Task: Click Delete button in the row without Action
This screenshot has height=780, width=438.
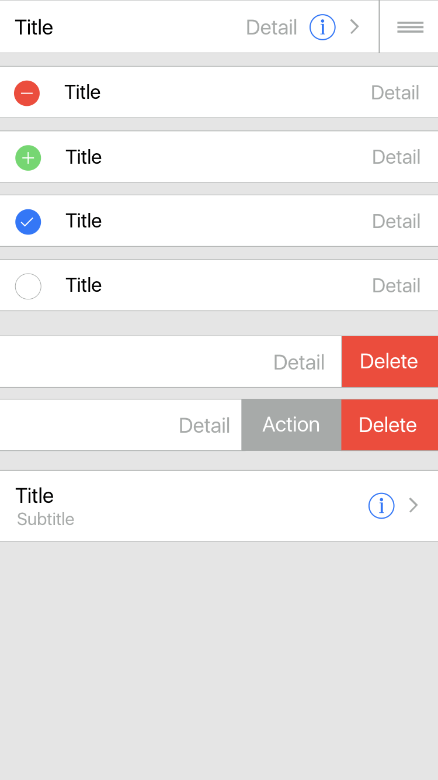Action: [390, 361]
